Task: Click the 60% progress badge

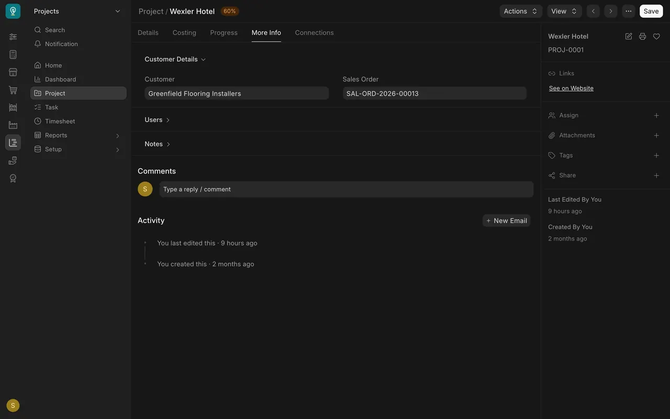Action: pyautogui.click(x=230, y=11)
